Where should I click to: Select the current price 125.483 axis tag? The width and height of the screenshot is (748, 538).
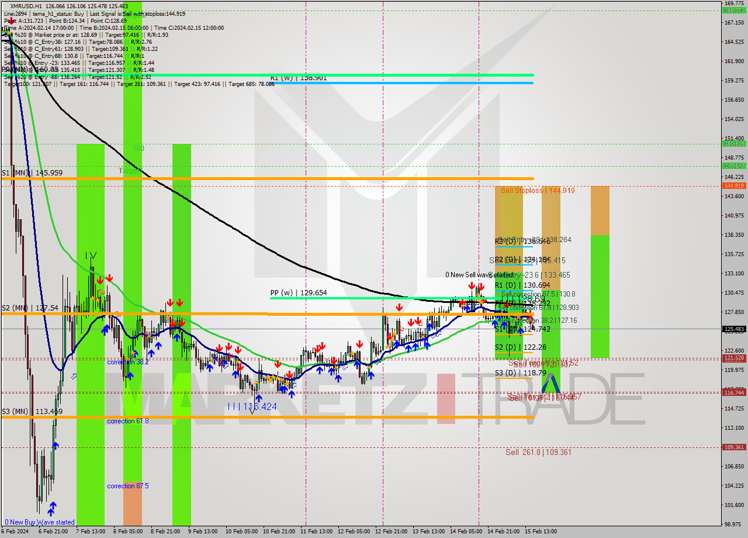(x=734, y=329)
